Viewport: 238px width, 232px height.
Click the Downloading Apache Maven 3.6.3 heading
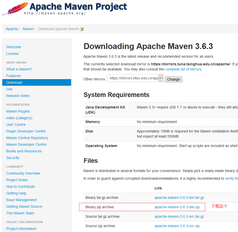(148, 46)
